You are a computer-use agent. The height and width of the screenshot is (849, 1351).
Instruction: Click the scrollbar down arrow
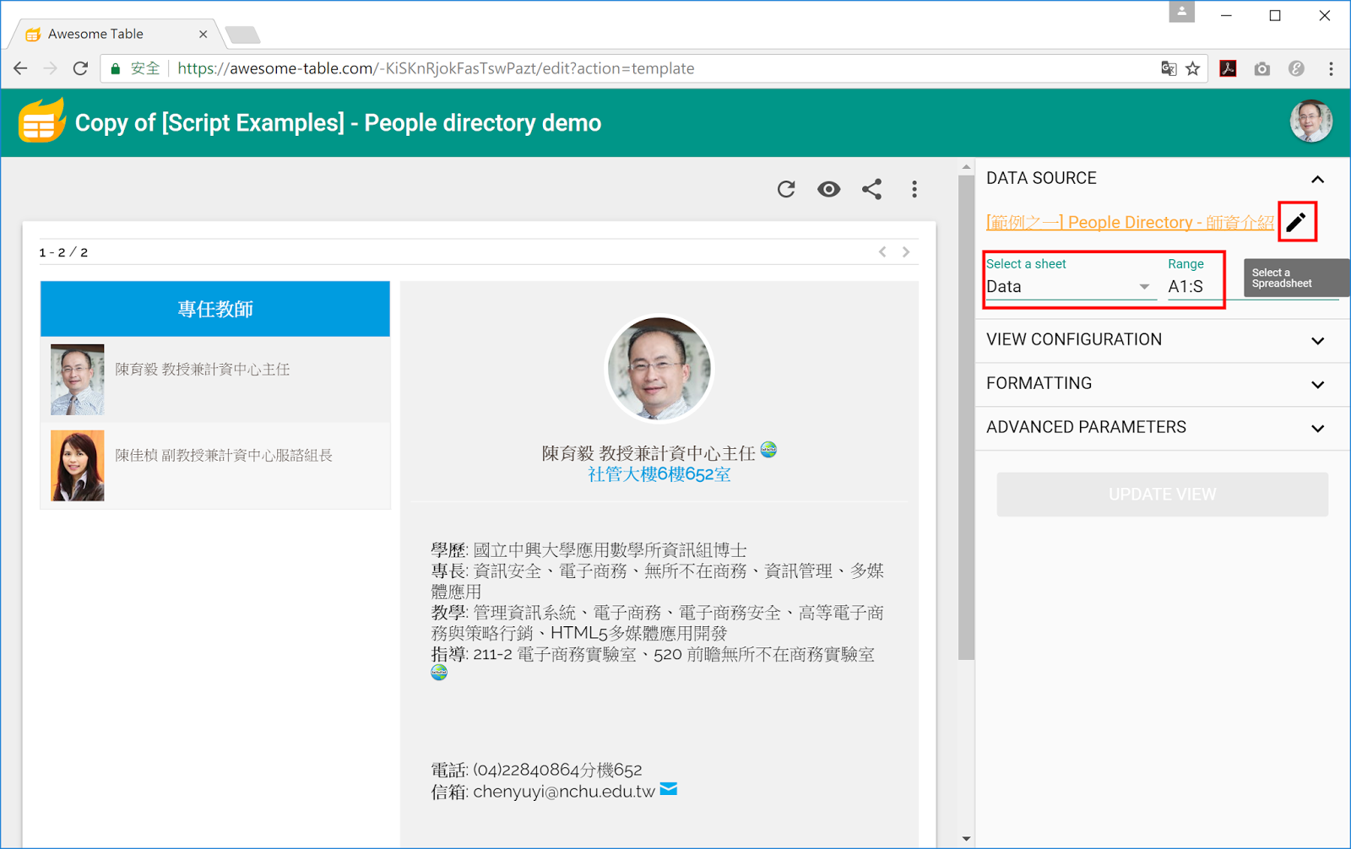pos(966,839)
